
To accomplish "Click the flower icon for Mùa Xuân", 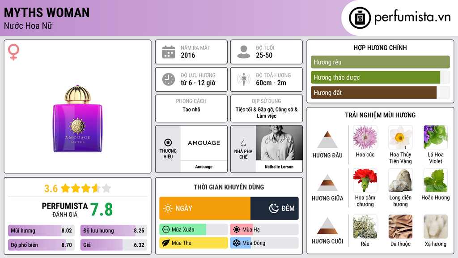I will [166, 230].
